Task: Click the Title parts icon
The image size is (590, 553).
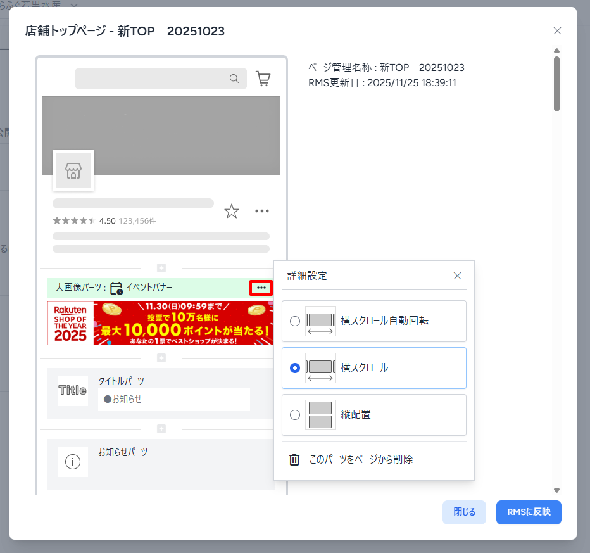Action: (73, 391)
